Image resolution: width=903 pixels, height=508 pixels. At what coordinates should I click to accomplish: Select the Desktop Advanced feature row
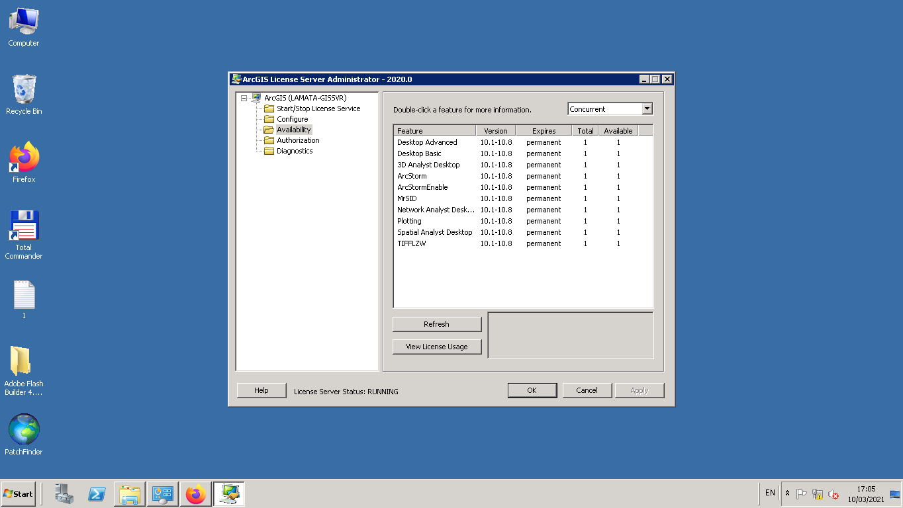pyautogui.click(x=523, y=142)
